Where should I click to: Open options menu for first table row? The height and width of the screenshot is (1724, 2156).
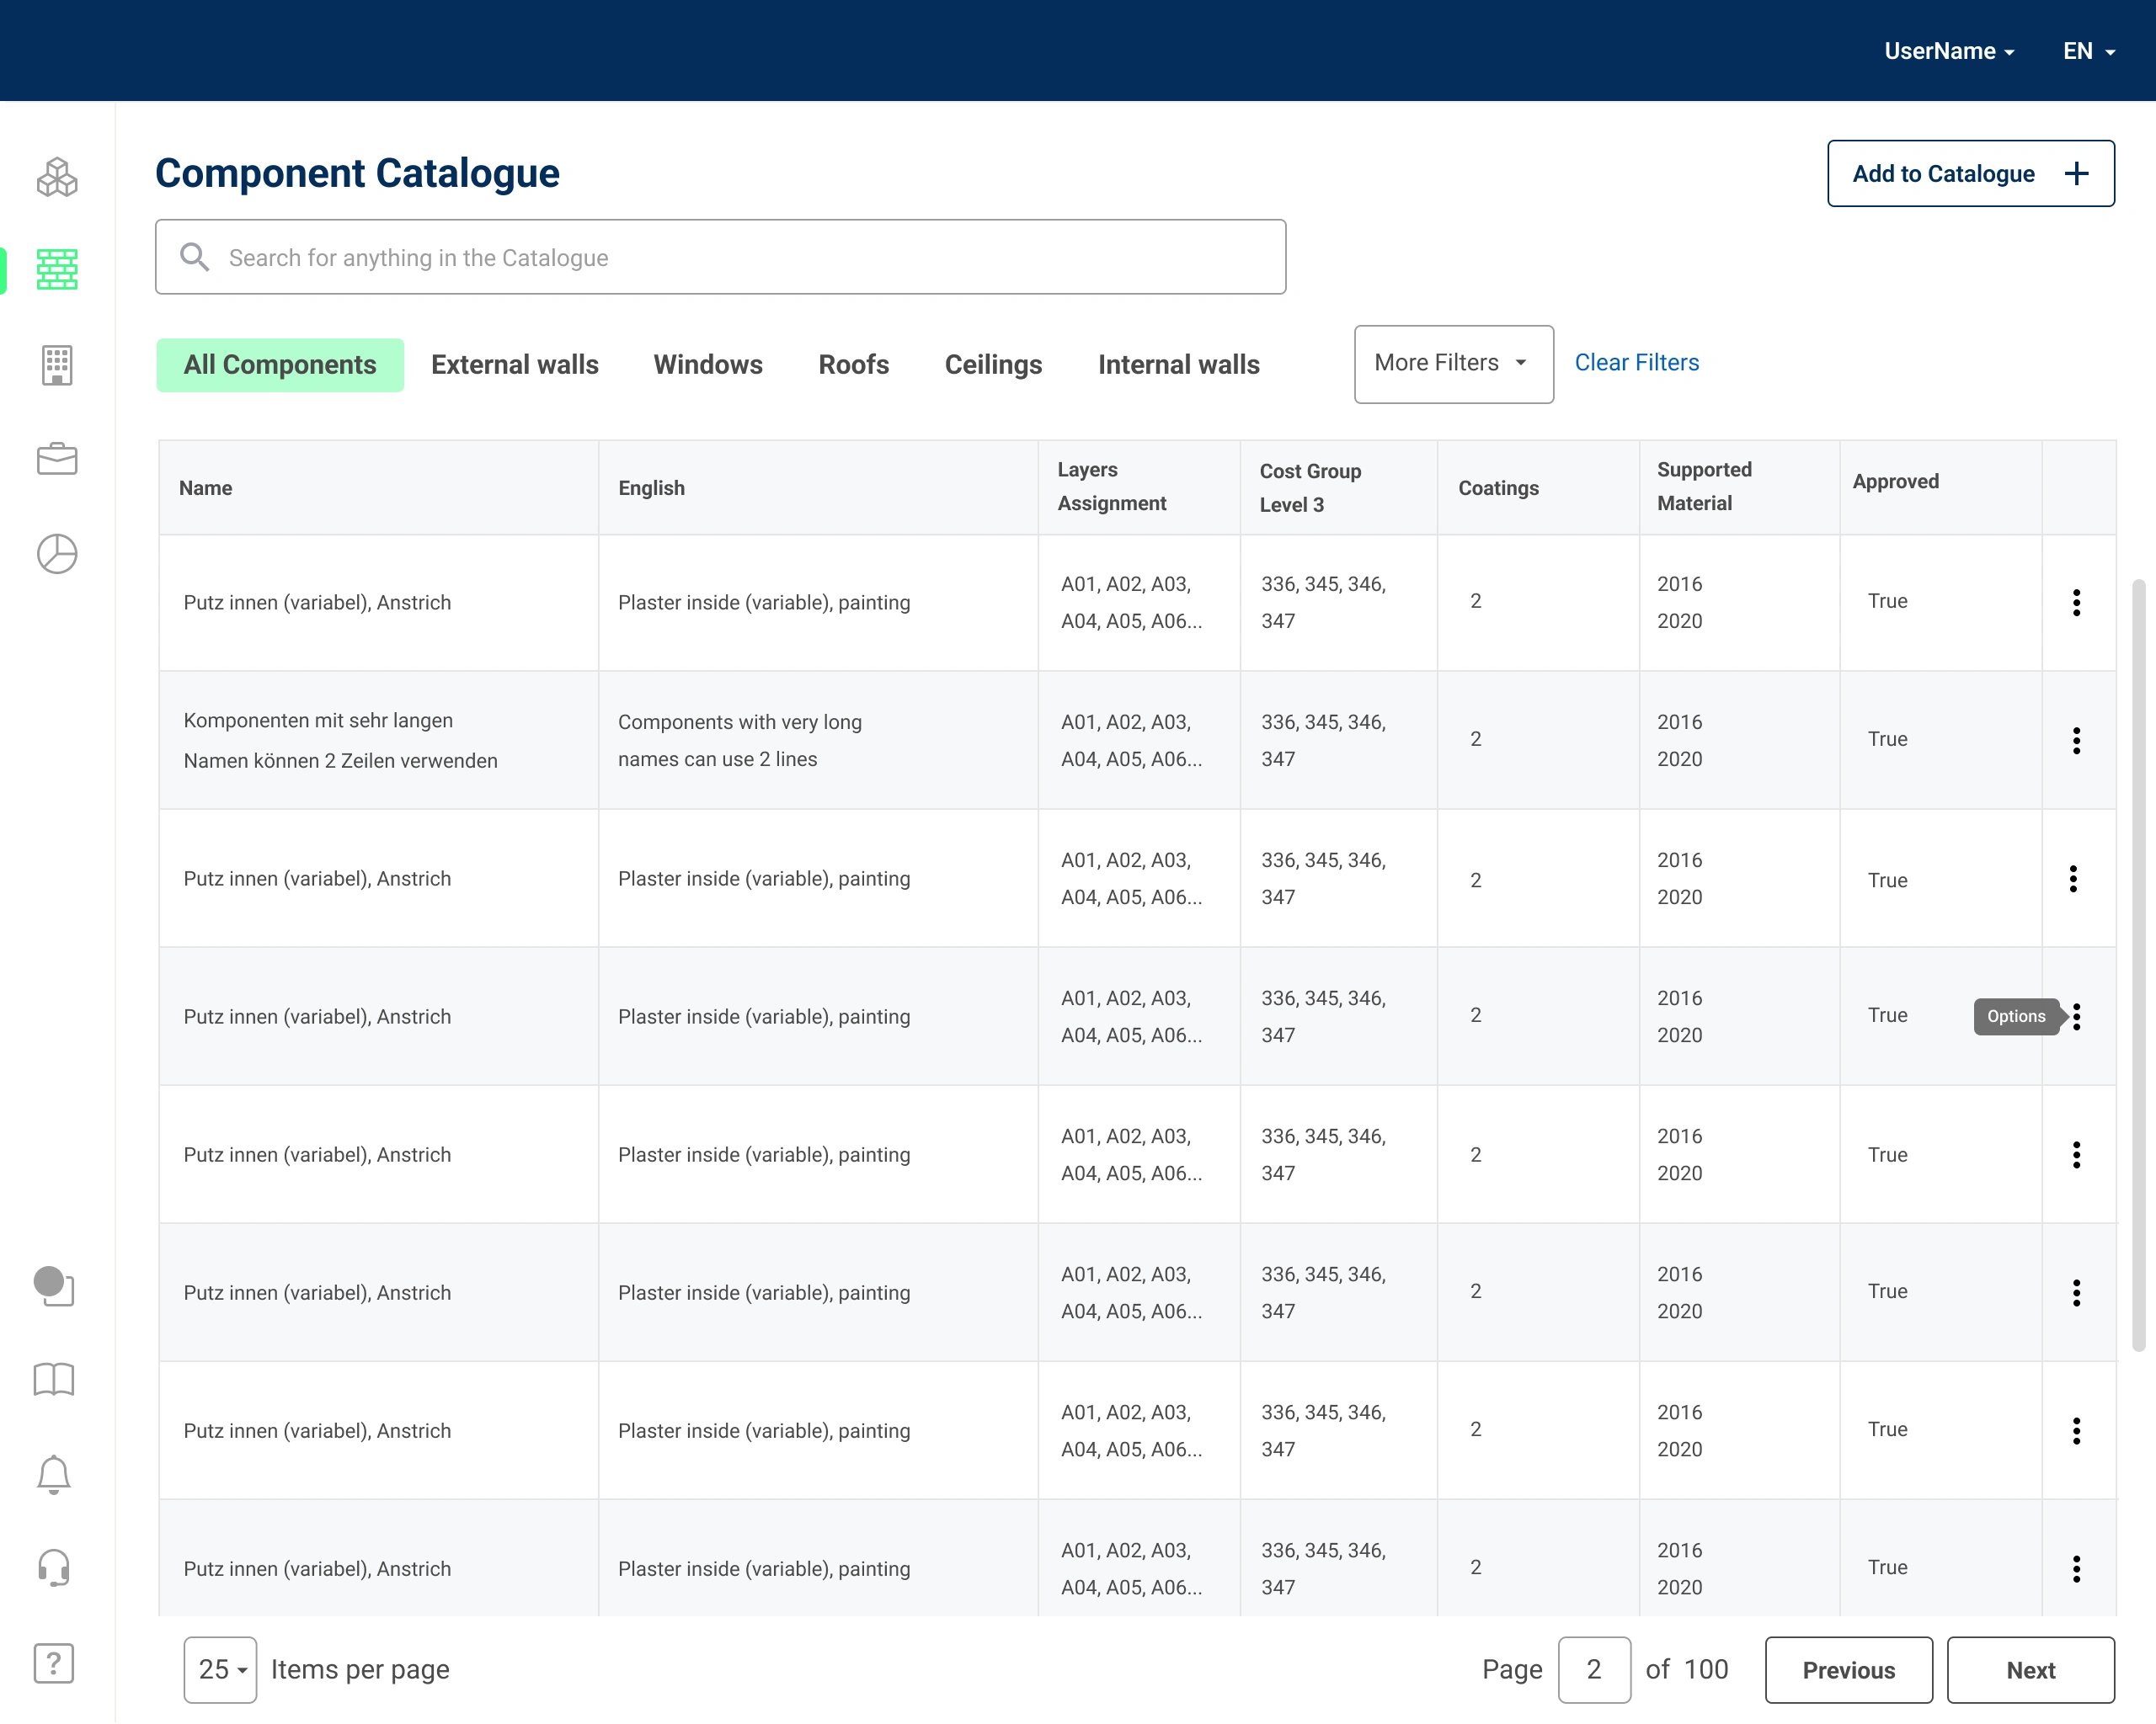[2076, 603]
